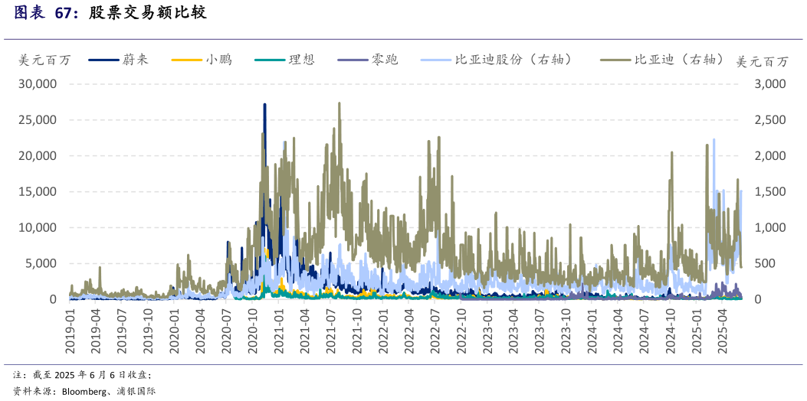807x401 pixels.
Task: Click the 图表 67 chart title
Action: point(47,13)
